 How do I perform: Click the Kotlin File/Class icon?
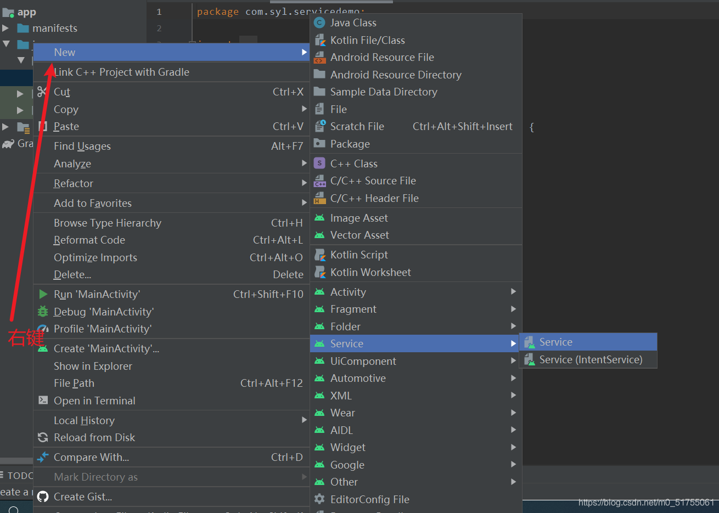coord(319,40)
